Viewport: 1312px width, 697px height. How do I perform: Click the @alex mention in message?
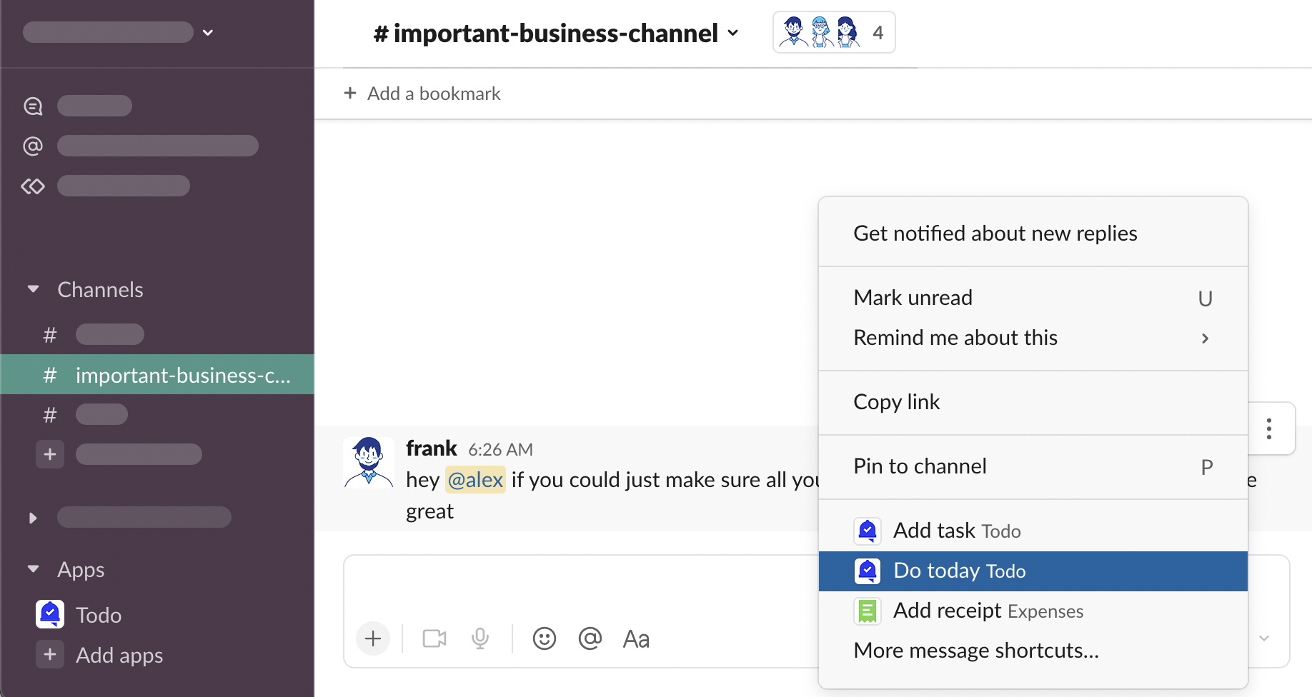475,480
